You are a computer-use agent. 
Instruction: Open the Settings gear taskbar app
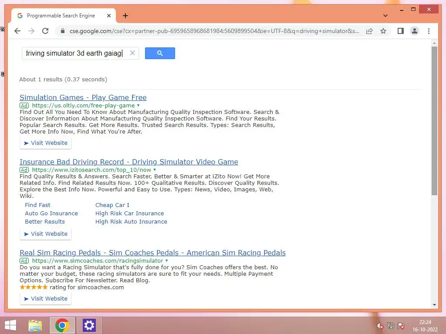pos(89,325)
